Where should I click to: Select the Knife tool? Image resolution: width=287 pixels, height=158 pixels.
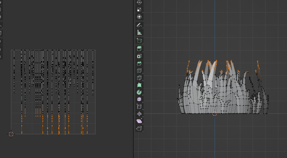click(139, 78)
